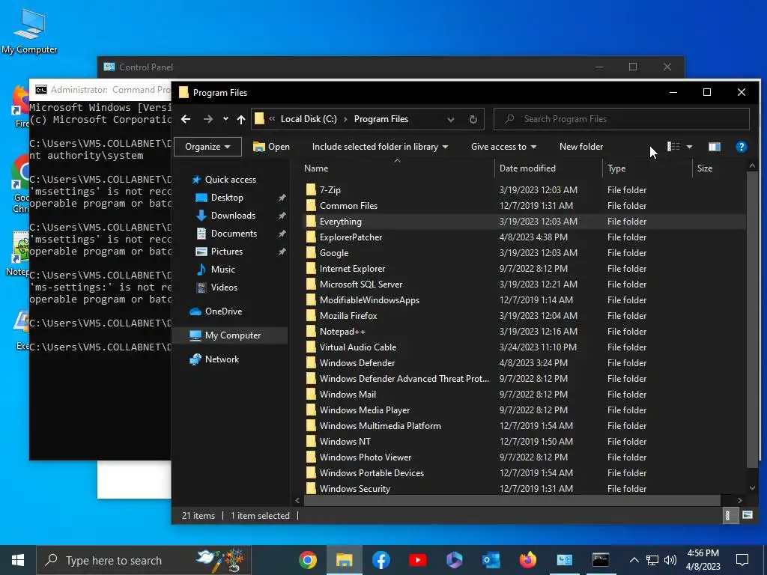Open the Windows Start menu

[18, 560]
